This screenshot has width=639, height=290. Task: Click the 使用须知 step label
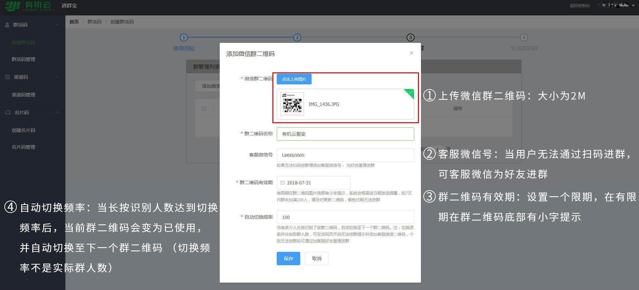(x=184, y=49)
